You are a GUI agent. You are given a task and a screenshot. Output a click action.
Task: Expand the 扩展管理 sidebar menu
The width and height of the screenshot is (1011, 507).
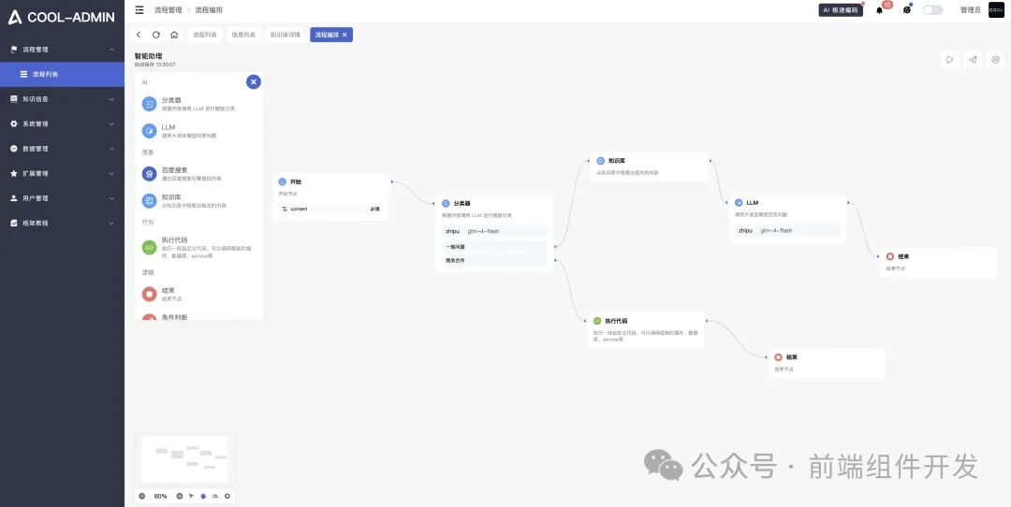tap(62, 173)
